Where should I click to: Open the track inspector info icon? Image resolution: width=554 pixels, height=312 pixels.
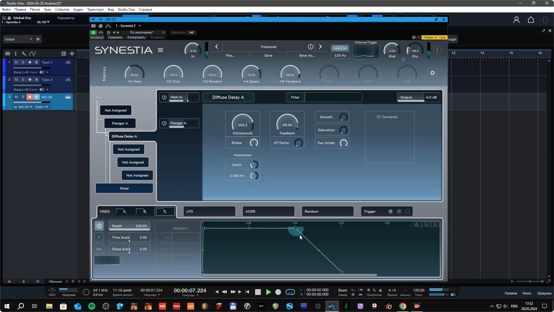point(16,53)
